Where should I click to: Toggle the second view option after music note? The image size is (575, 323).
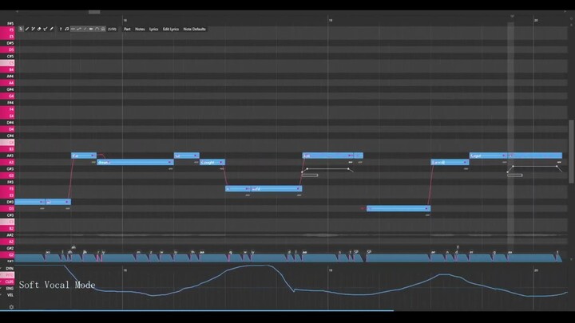pos(79,29)
